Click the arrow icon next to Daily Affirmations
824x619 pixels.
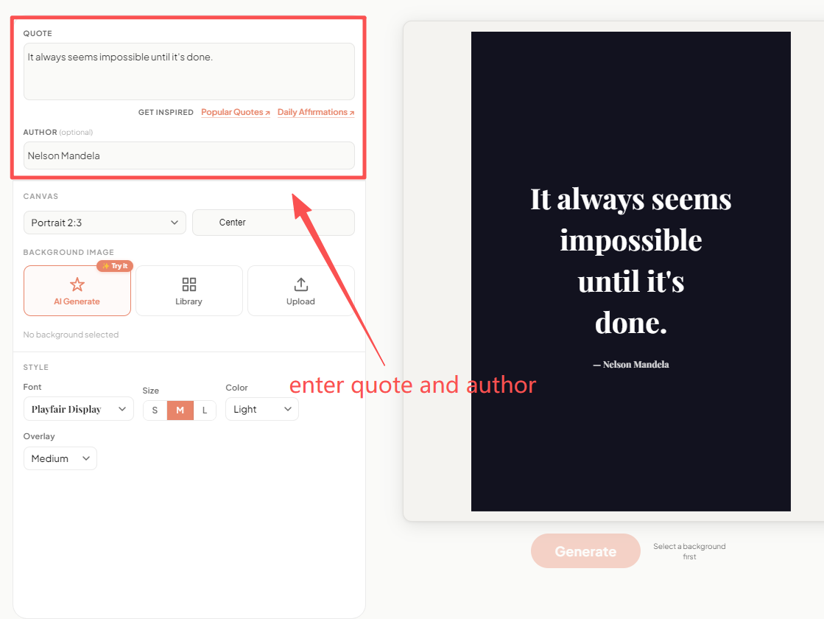click(x=351, y=112)
